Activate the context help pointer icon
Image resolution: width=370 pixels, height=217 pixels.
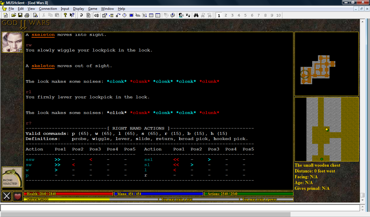(72, 15)
